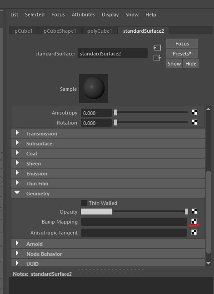Open the Selected menu
The height and width of the screenshot is (294, 214).
pyautogui.click(x=35, y=15)
